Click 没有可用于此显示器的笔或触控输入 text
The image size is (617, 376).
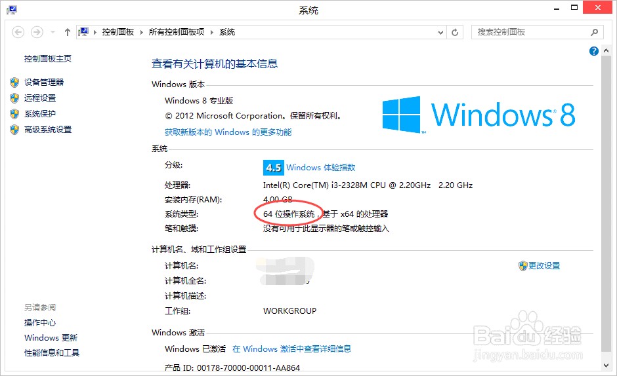pyautogui.click(x=326, y=229)
